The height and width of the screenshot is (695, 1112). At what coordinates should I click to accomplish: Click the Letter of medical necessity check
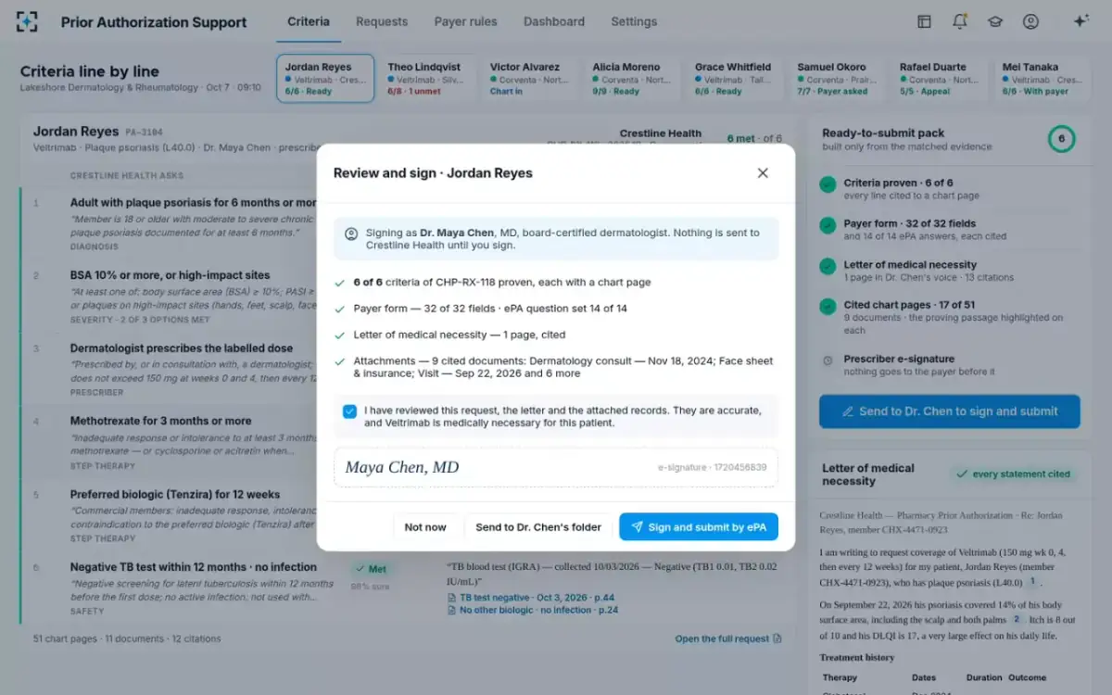(828, 266)
